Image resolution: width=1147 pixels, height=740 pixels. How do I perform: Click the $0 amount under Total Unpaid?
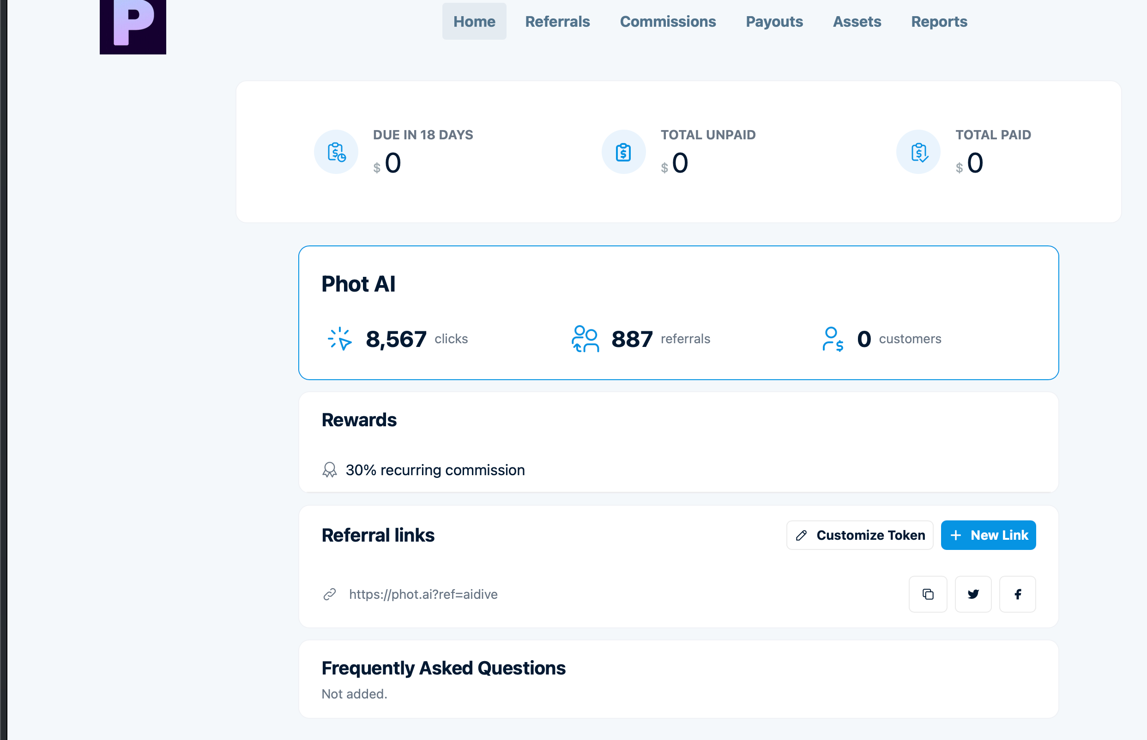point(674,163)
